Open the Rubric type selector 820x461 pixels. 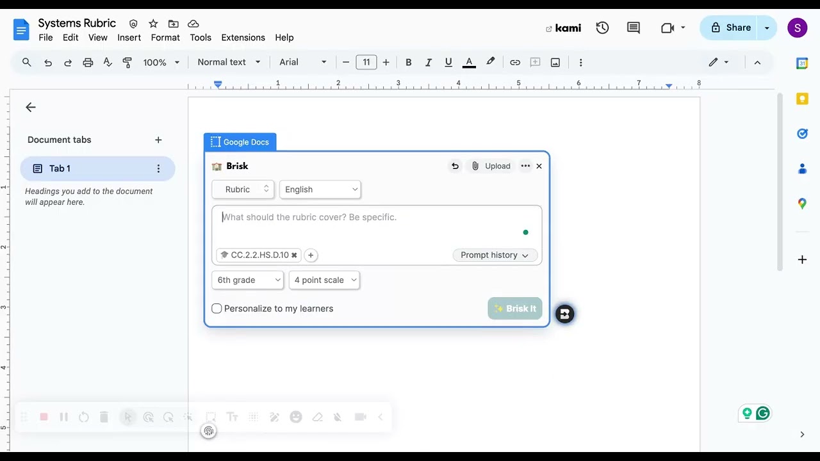pos(243,190)
